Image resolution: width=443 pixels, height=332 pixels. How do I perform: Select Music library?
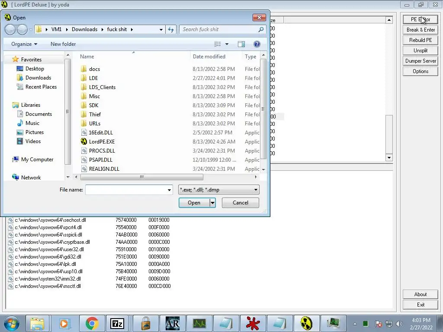(x=32, y=123)
